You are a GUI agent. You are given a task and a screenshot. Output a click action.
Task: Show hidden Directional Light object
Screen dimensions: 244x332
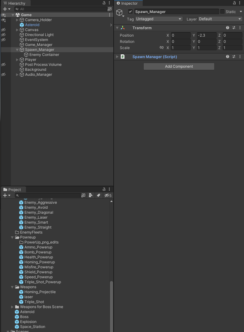3,35
